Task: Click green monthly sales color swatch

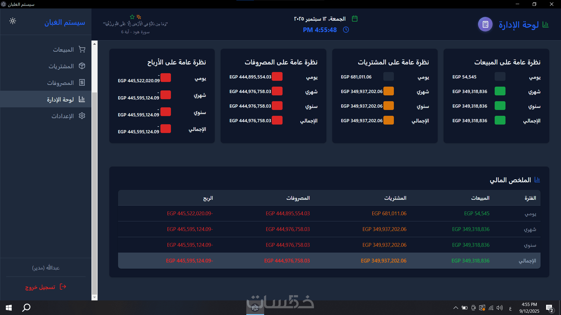Action: point(500,91)
